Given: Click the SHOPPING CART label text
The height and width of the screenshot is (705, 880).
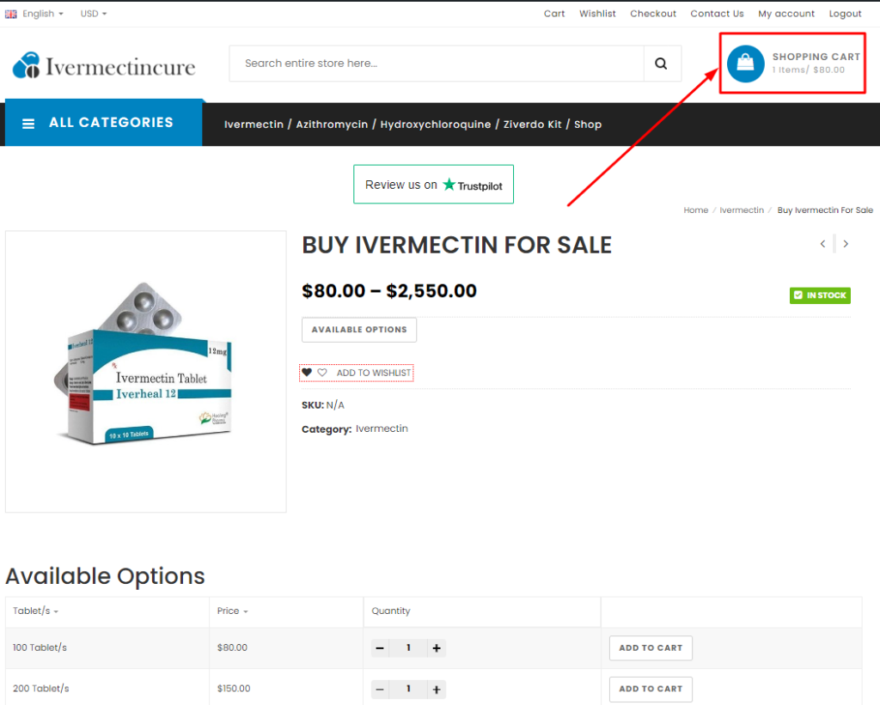Looking at the screenshot, I should point(816,57).
